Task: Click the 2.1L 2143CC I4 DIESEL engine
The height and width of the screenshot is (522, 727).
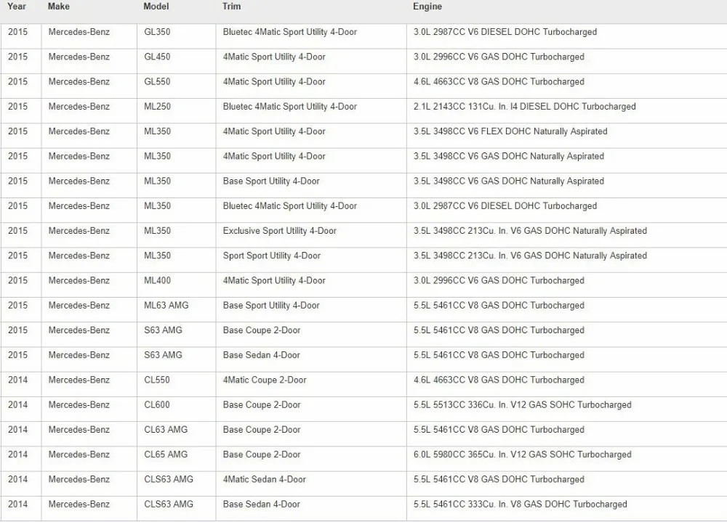Action: pos(524,107)
